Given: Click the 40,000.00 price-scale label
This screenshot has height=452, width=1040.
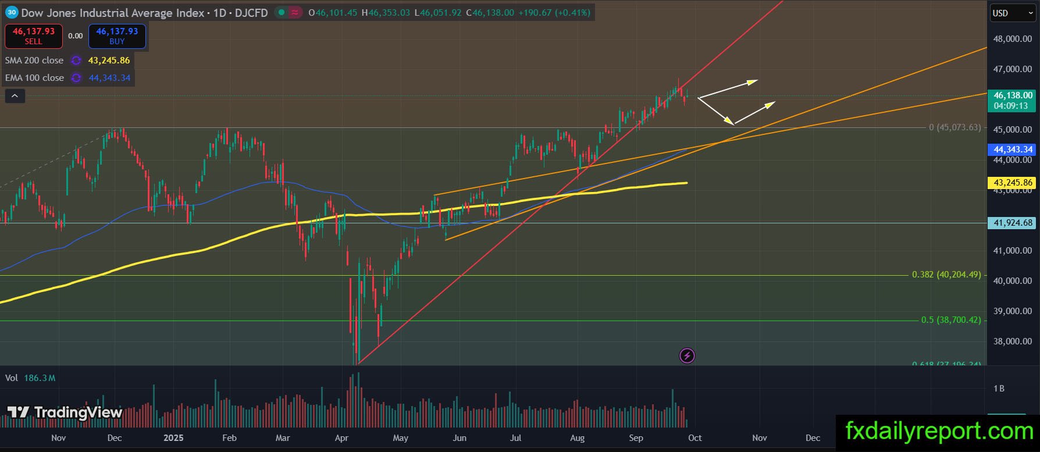Looking at the screenshot, I should pos(1013,281).
